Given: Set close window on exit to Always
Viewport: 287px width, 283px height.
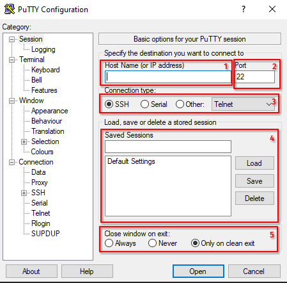Looking at the screenshot, I should [x=109, y=243].
